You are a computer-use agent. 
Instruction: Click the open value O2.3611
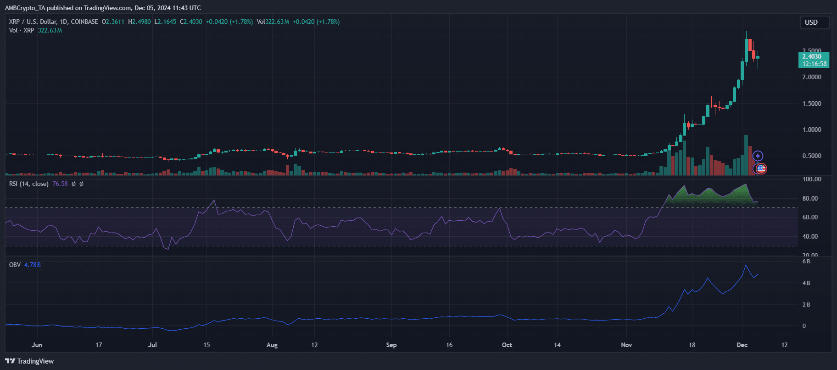pyautogui.click(x=113, y=22)
